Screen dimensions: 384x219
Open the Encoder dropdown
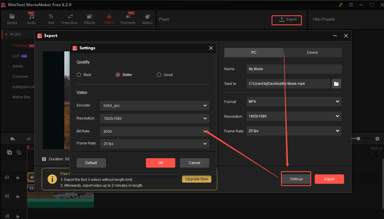point(155,106)
